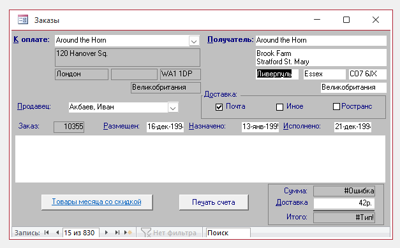Check the Иное delivery checkbox
The height and width of the screenshot is (248, 400).
pyautogui.click(x=279, y=107)
